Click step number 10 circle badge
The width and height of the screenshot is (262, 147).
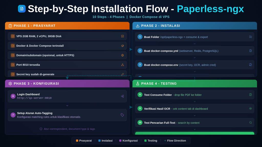pos(140,122)
